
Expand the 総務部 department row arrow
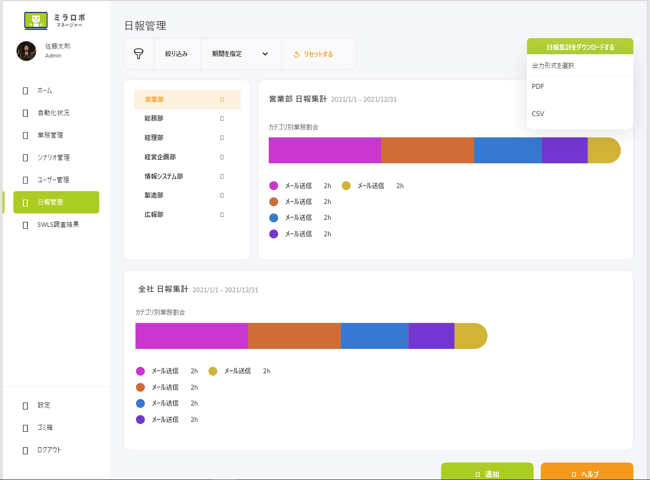(x=222, y=119)
